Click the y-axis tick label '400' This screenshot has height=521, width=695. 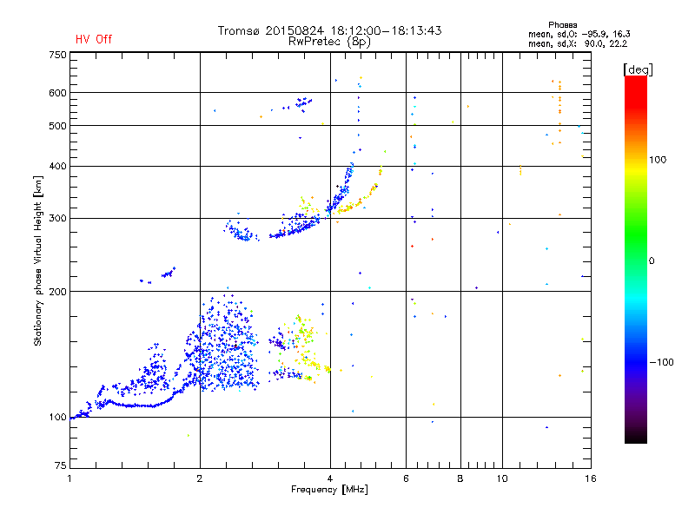(57, 166)
